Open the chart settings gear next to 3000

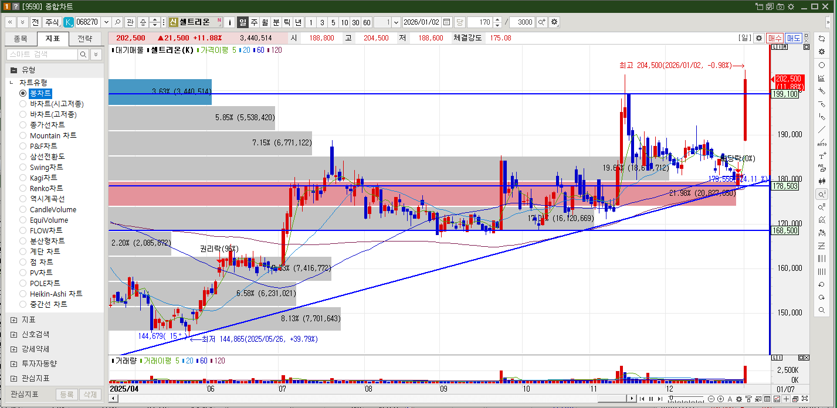tap(554, 22)
